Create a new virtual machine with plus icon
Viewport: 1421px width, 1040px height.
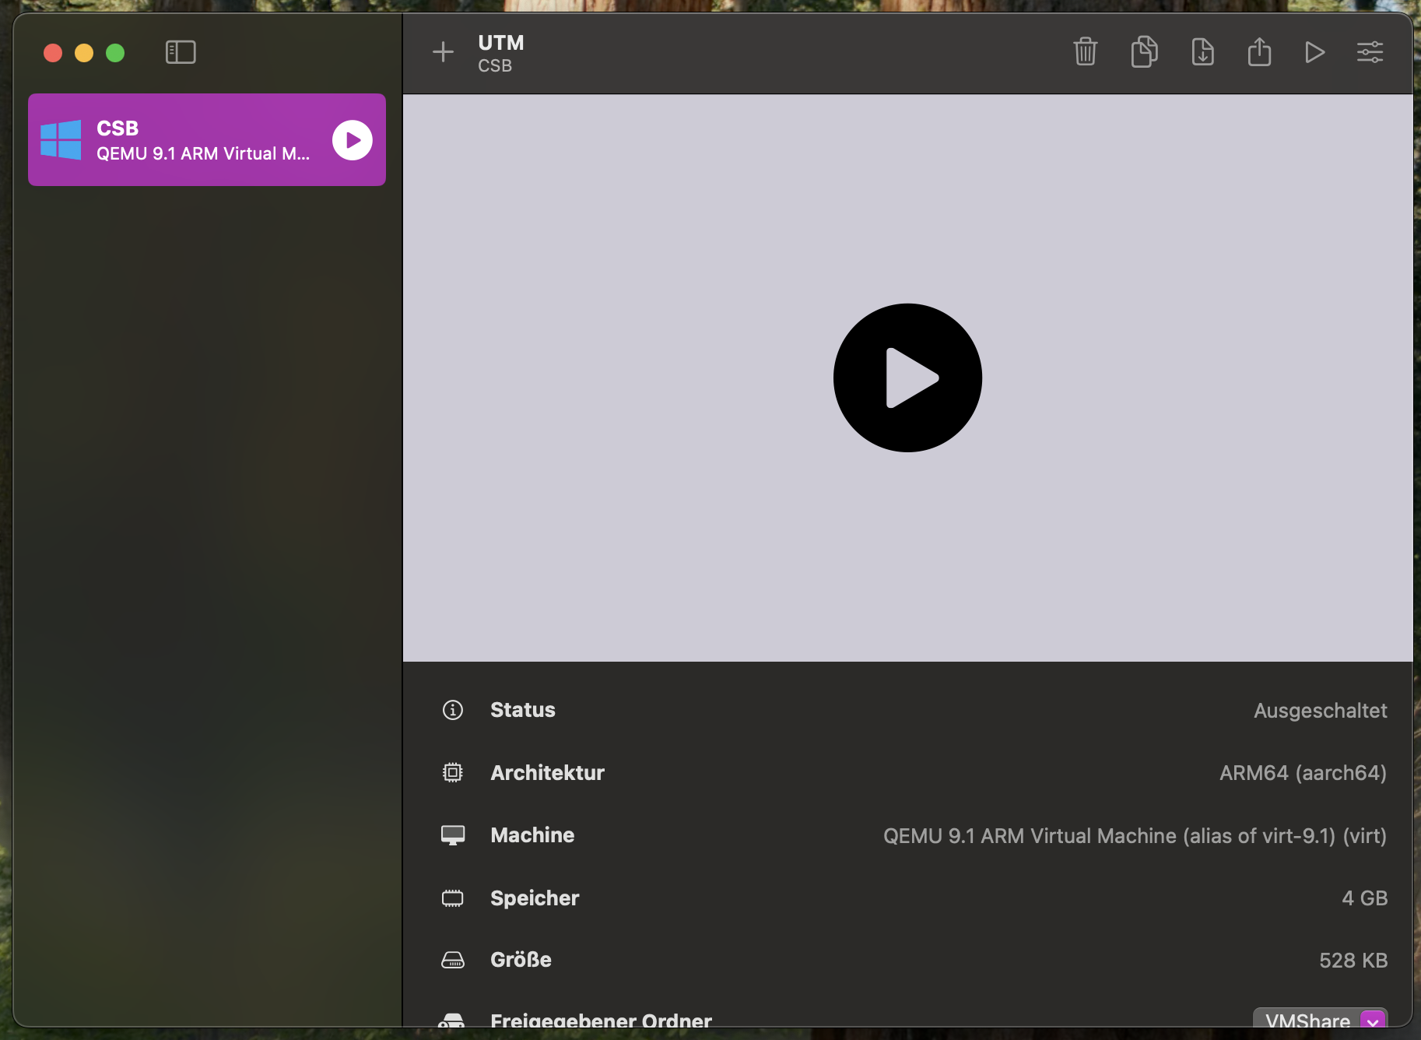pos(443,52)
